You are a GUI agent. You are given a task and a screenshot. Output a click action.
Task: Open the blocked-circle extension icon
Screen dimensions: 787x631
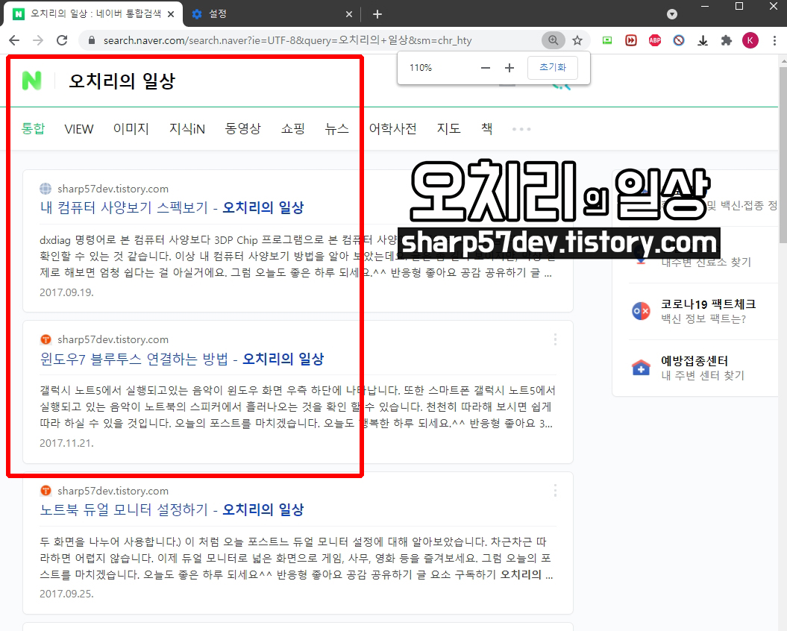pyautogui.click(x=679, y=40)
